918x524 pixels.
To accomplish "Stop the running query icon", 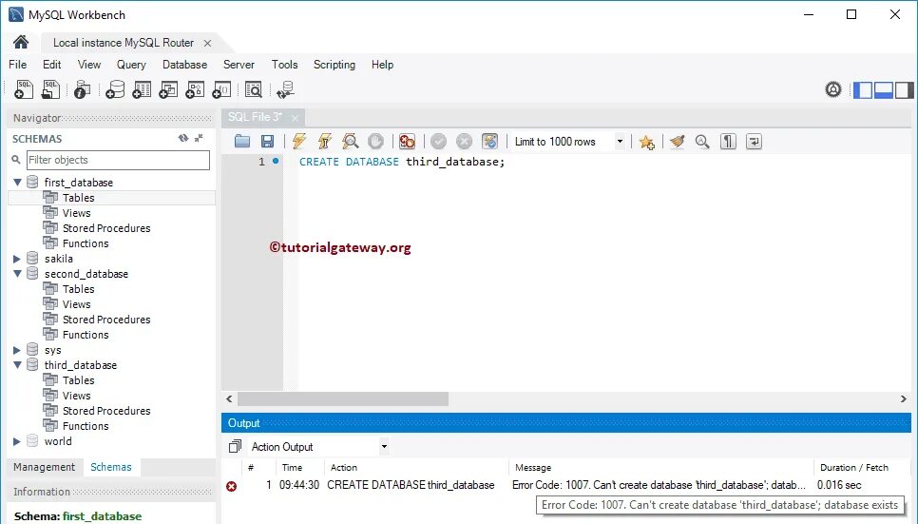I will [x=376, y=142].
